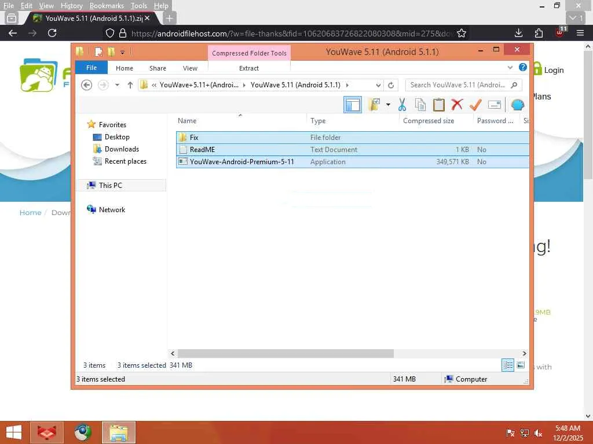Select the Compressed Folder Tools tab
This screenshot has height=444, width=593.
coord(249,53)
